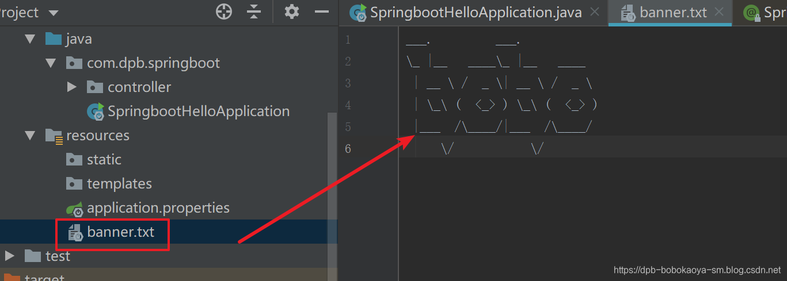Viewport: 787px width, 281px height.
Task: Click the controller package folder icon
Action: pyautogui.click(x=94, y=87)
